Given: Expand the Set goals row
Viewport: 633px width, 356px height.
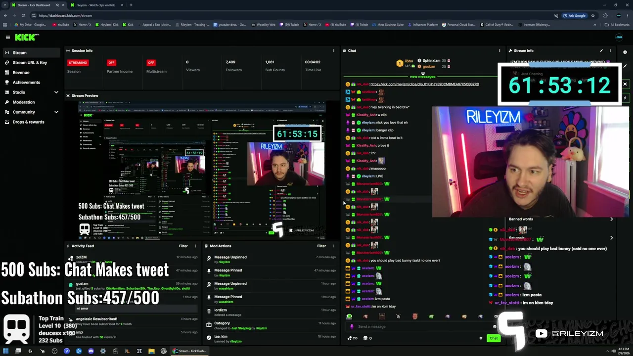Looking at the screenshot, I should coord(561,238).
